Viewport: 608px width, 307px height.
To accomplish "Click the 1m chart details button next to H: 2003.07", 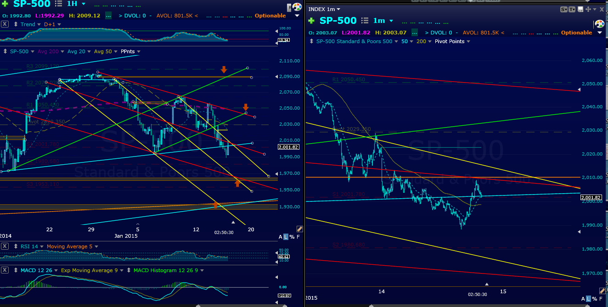I will tap(415, 33).
